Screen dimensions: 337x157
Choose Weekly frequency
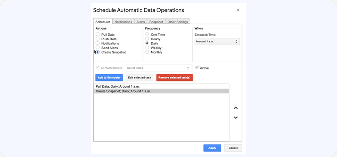click(x=147, y=48)
